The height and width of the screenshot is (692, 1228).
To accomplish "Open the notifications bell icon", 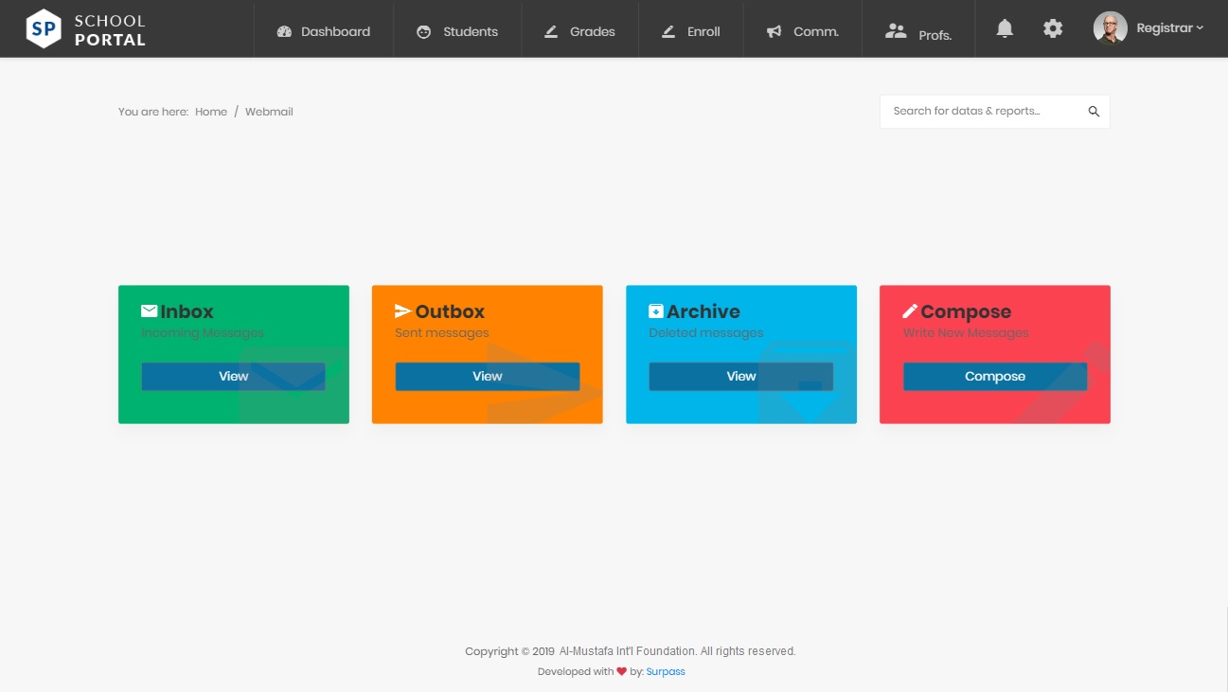I will 1004,28.
